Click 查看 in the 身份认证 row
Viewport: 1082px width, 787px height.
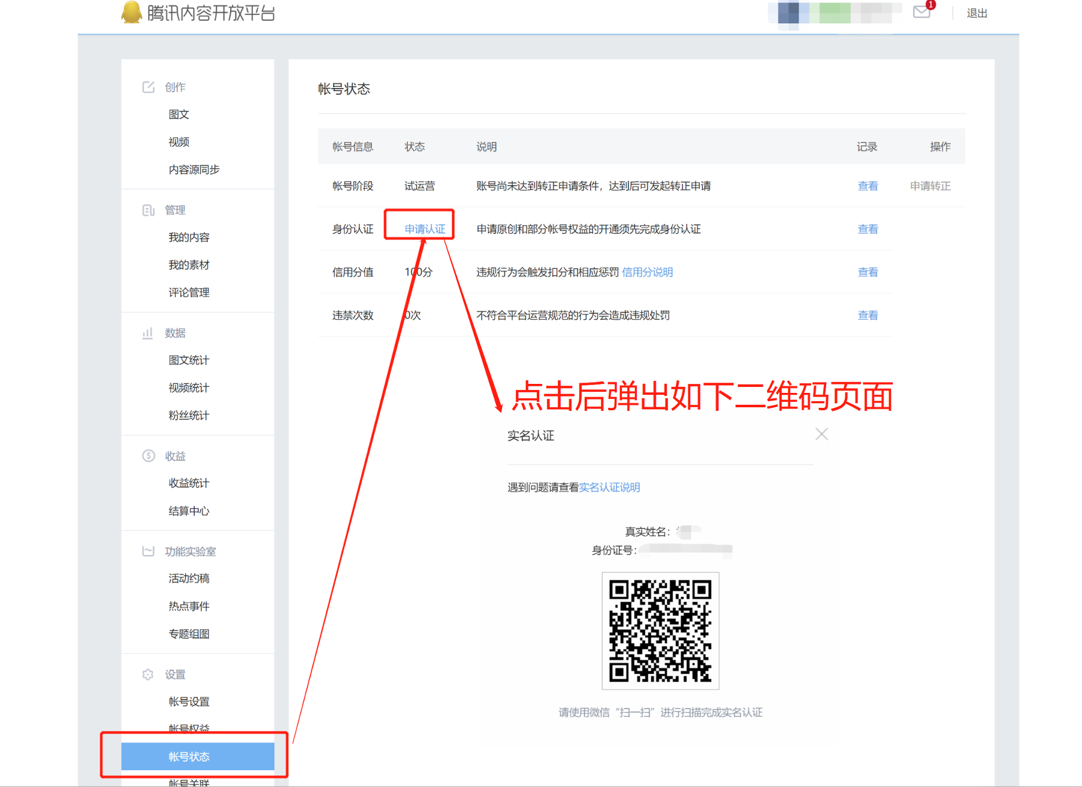click(x=868, y=229)
